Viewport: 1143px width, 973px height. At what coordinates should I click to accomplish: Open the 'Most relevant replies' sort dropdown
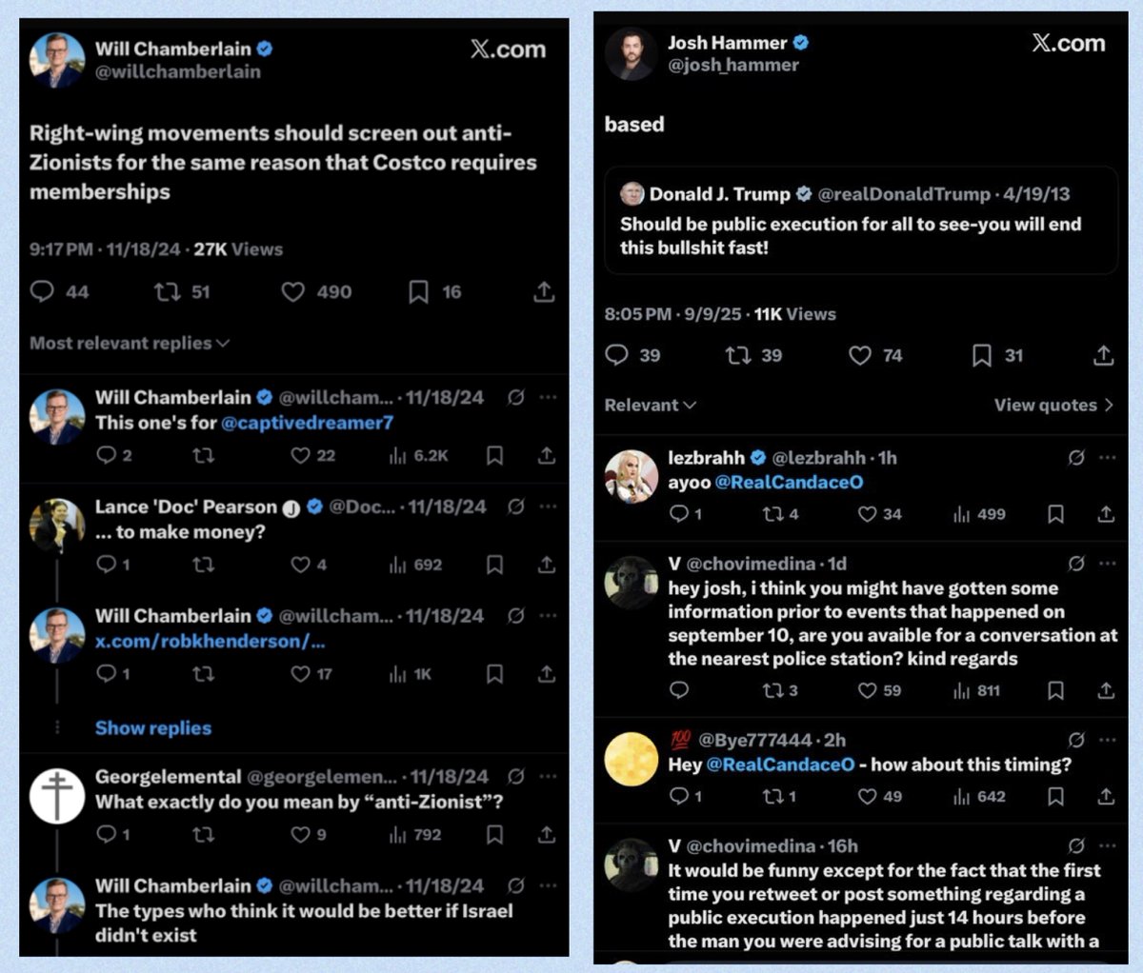pyautogui.click(x=130, y=343)
